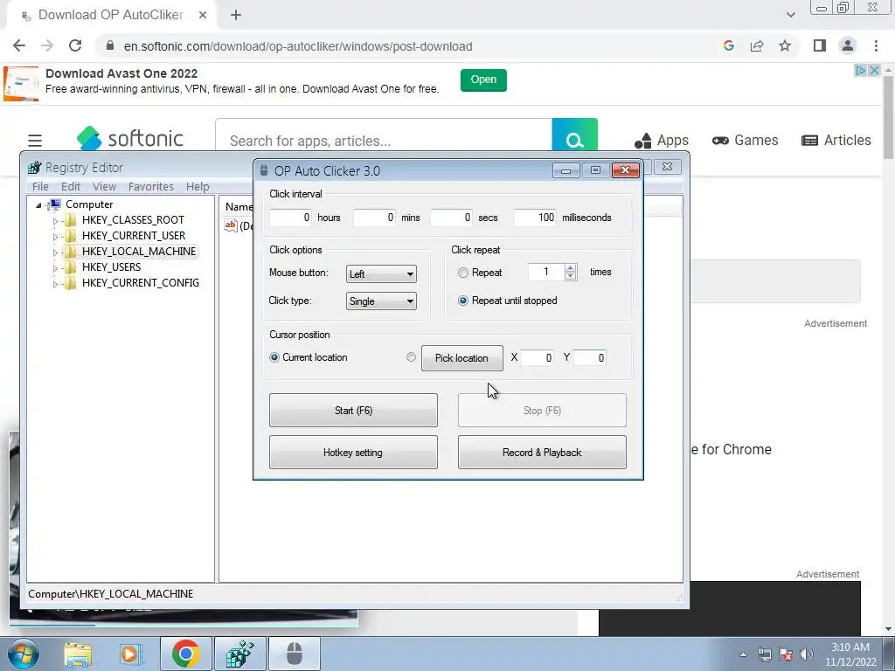
Task: Open Registry Editor File menu
Action: [40, 187]
